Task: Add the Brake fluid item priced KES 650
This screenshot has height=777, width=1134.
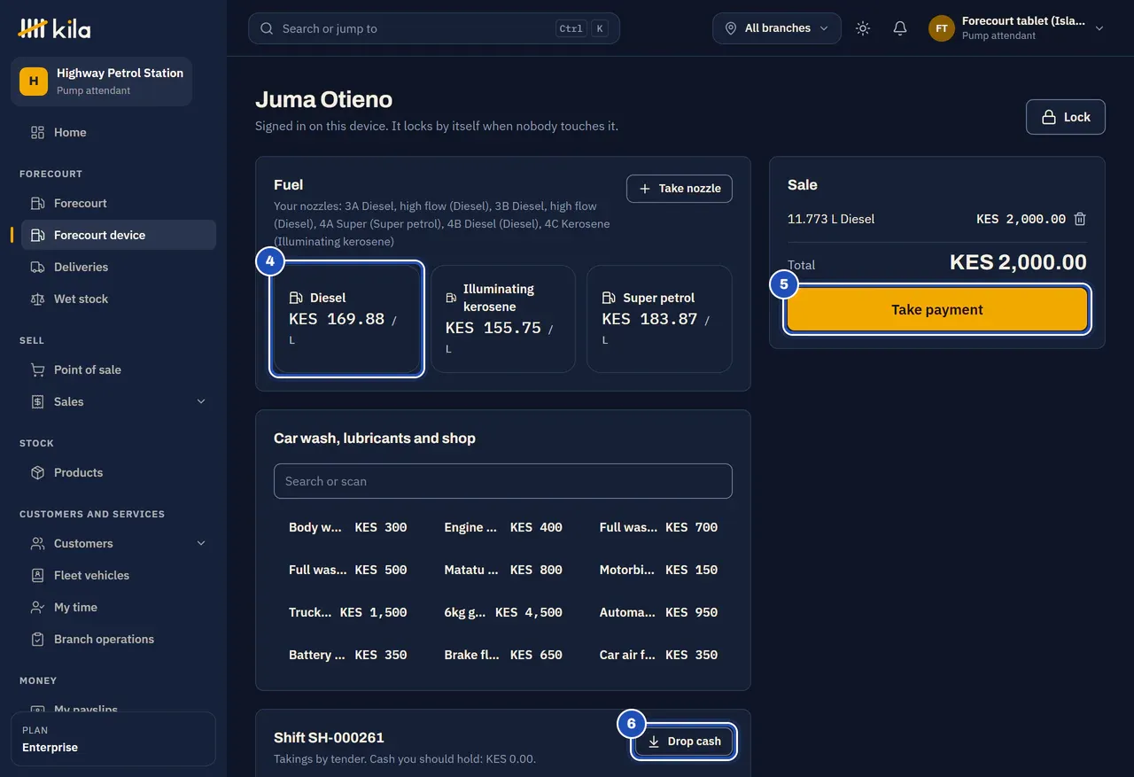Action: click(503, 655)
